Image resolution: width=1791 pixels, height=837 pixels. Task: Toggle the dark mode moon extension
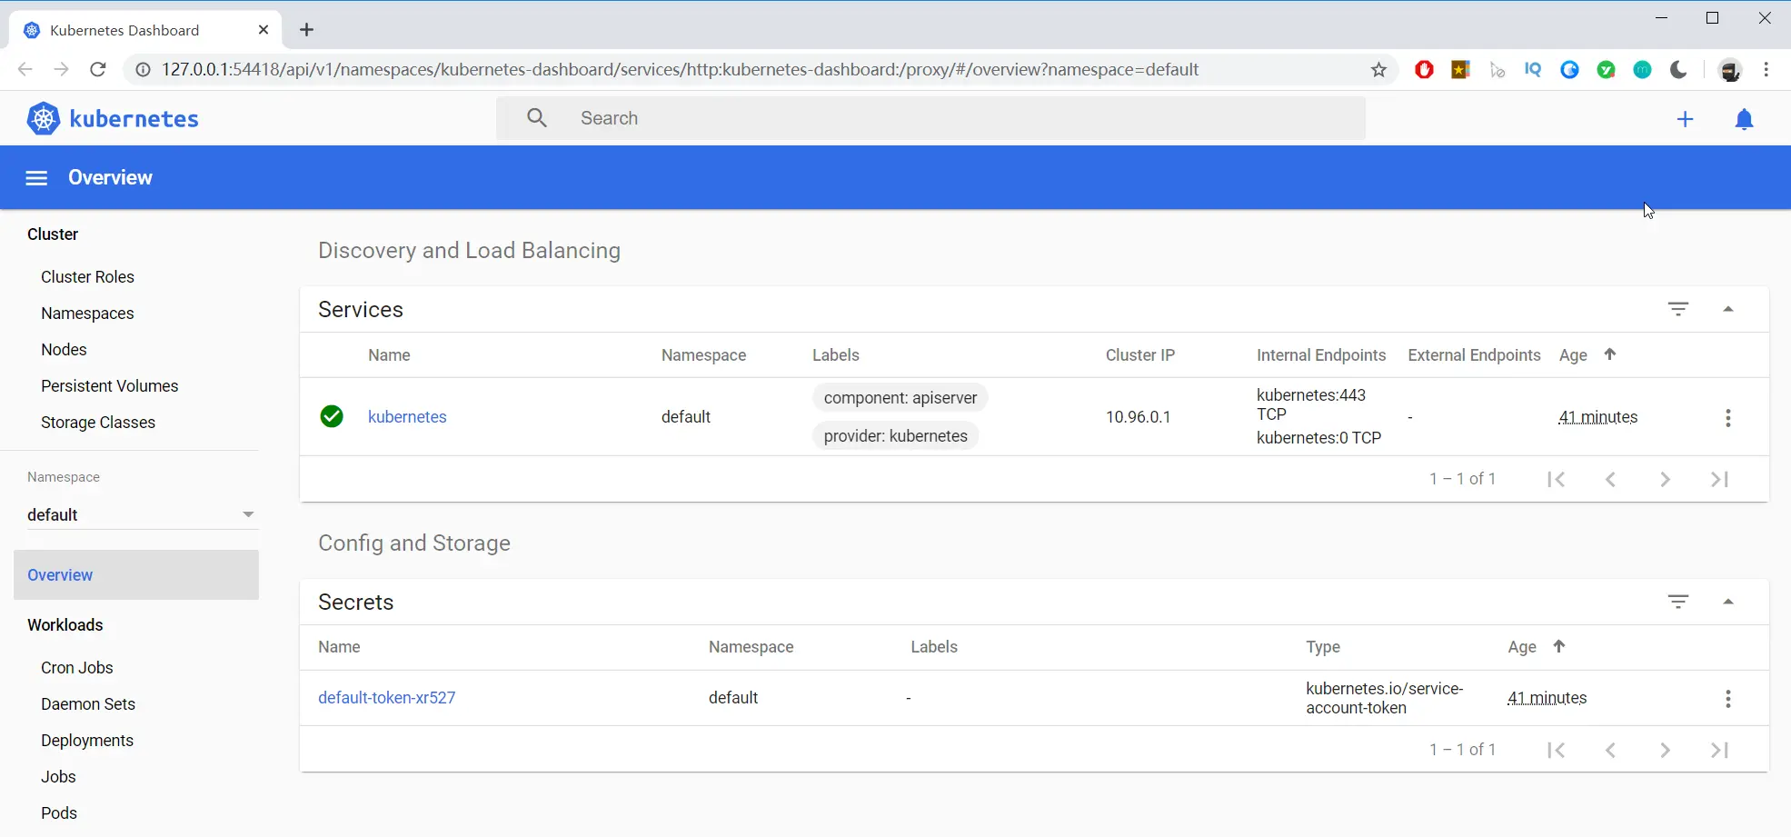pos(1678,69)
